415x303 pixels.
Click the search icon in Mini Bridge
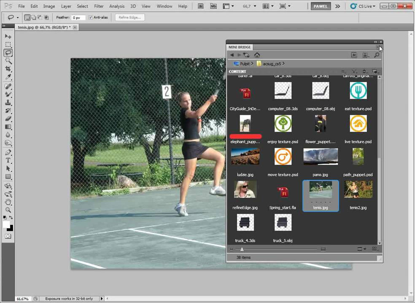tap(377, 55)
